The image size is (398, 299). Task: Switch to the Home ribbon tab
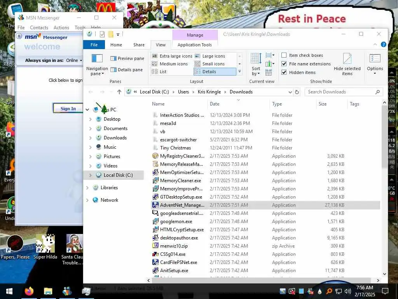click(x=116, y=45)
